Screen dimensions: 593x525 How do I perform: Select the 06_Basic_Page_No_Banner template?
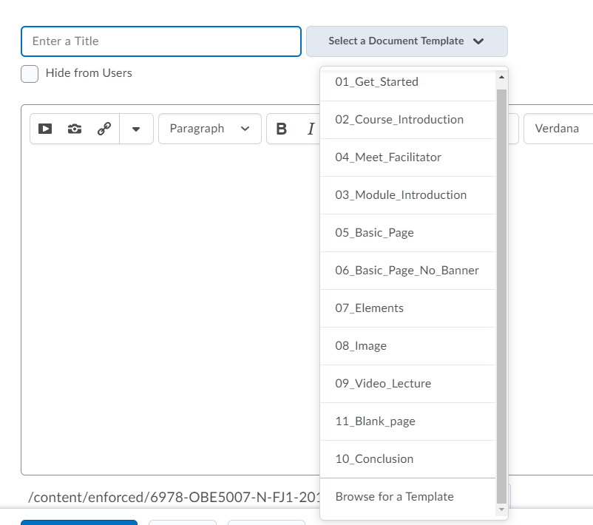coord(407,271)
